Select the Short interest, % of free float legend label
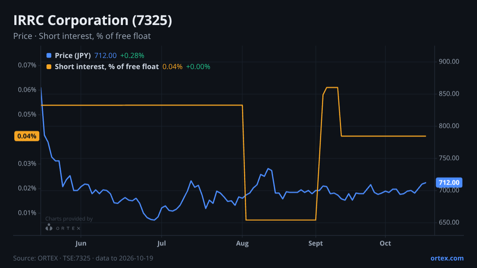The width and height of the screenshot is (477, 268). pyautogui.click(x=107, y=67)
